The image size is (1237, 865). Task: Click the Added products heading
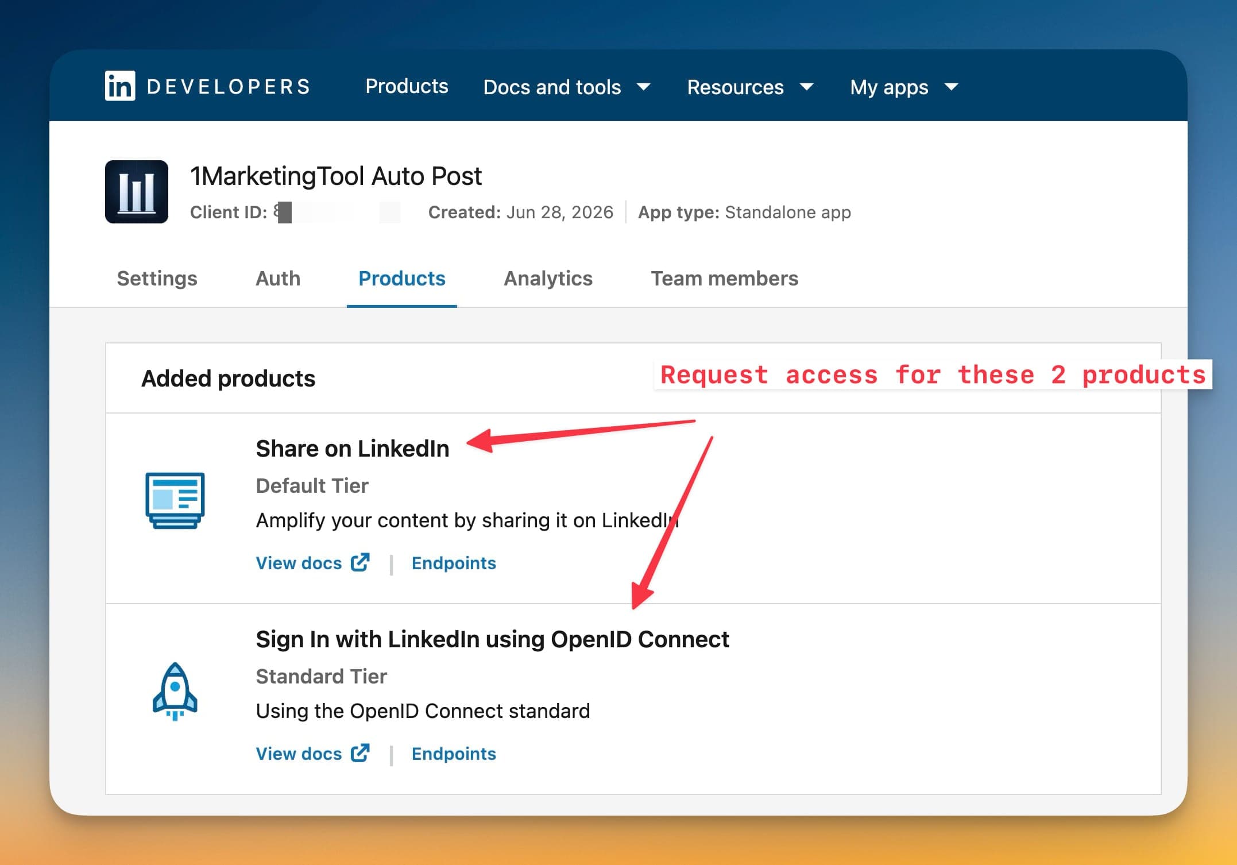tap(228, 379)
